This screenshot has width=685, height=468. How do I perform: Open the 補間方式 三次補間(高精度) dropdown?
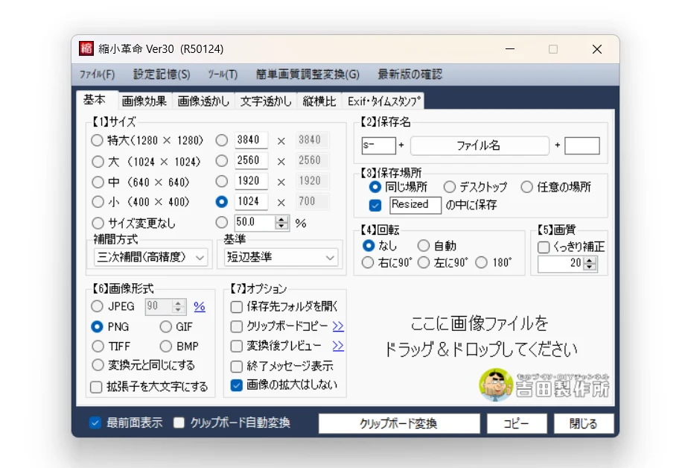(150, 257)
